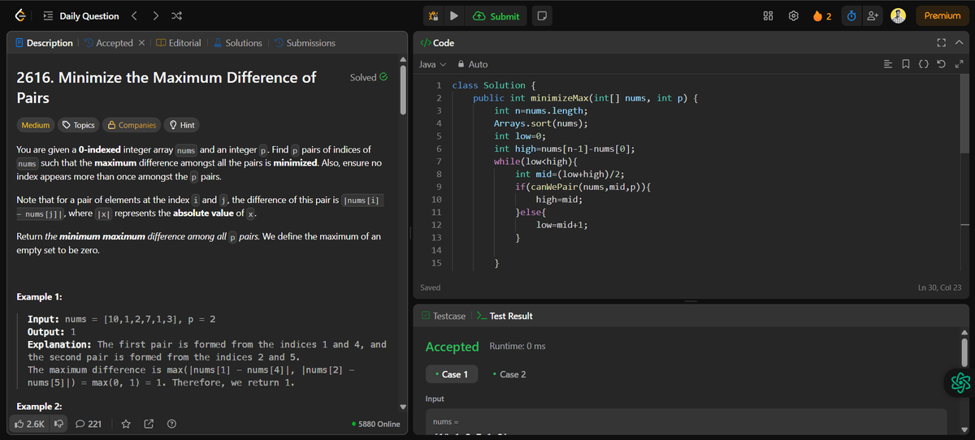The height and width of the screenshot is (440, 975).
Task: Click the '5880 Online' indicator
Action: click(376, 424)
